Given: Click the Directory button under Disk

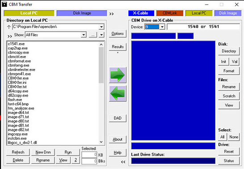Looking at the screenshot, I should click(x=229, y=51).
